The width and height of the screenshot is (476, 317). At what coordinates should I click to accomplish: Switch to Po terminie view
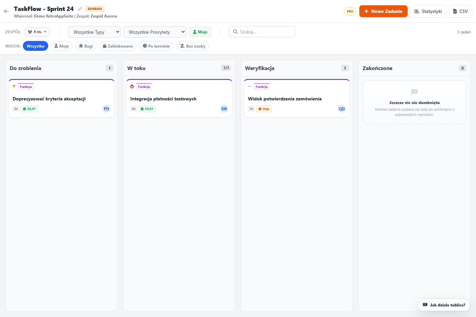(x=156, y=46)
